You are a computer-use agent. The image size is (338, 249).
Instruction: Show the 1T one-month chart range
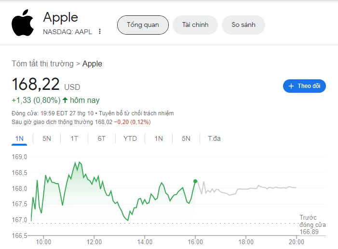click(74, 138)
